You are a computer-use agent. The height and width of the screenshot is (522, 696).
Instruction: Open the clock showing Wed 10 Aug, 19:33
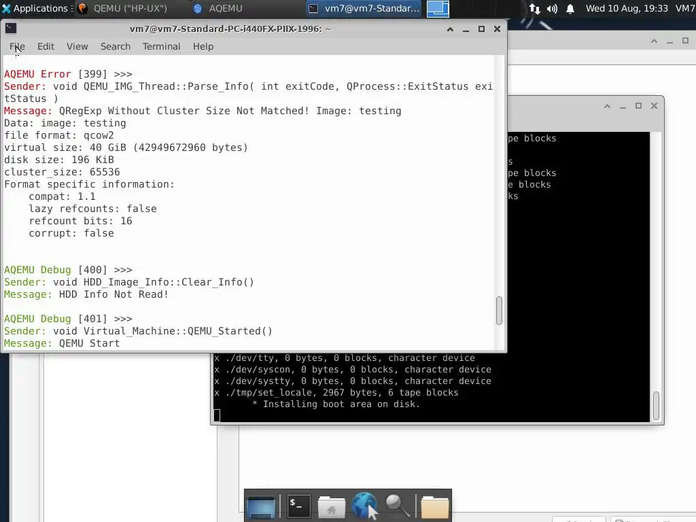pyautogui.click(x=627, y=8)
